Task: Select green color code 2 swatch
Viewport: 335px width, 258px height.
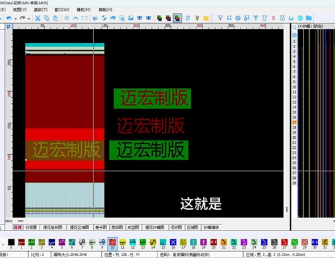Action: point(31,243)
